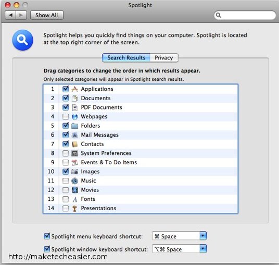Image resolution: width=279 pixels, height=265 pixels.
Task: Click into the preferences search field
Action: pyautogui.click(x=245, y=15)
